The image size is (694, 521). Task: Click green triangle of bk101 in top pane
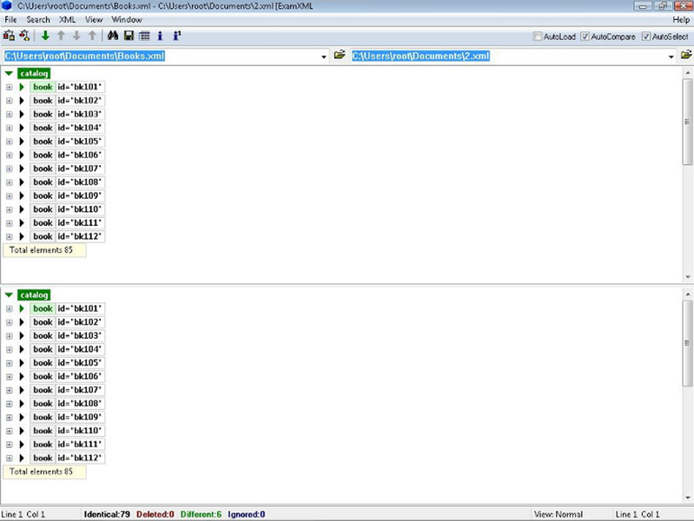click(x=21, y=87)
